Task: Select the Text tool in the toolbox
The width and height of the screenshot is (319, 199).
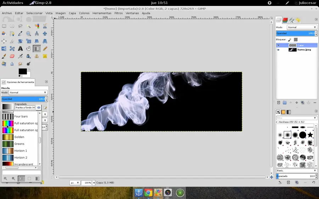Action: (20, 49)
